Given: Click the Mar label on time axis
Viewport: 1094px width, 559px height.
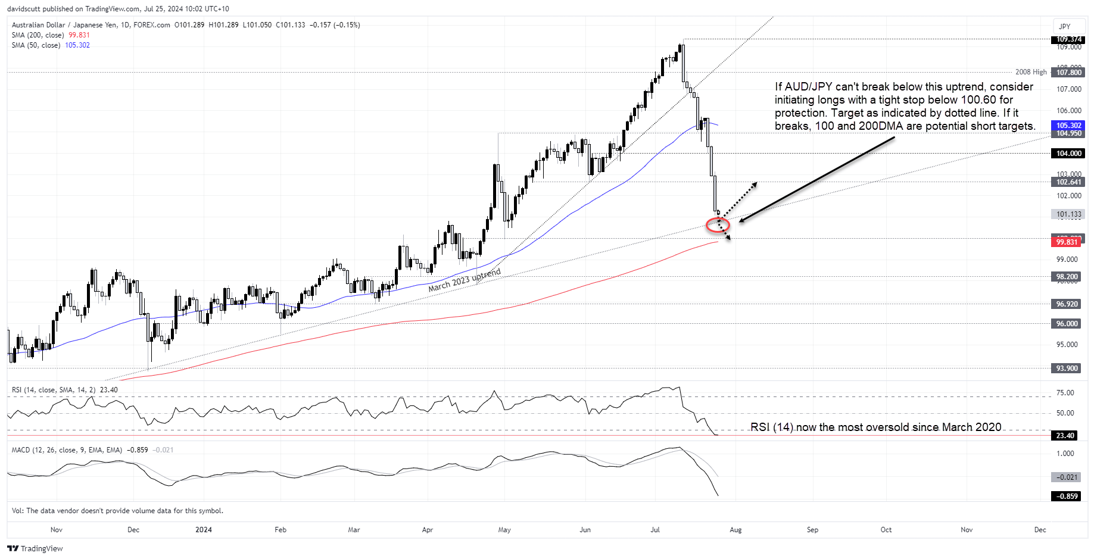Looking at the screenshot, I should click(x=354, y=530).
